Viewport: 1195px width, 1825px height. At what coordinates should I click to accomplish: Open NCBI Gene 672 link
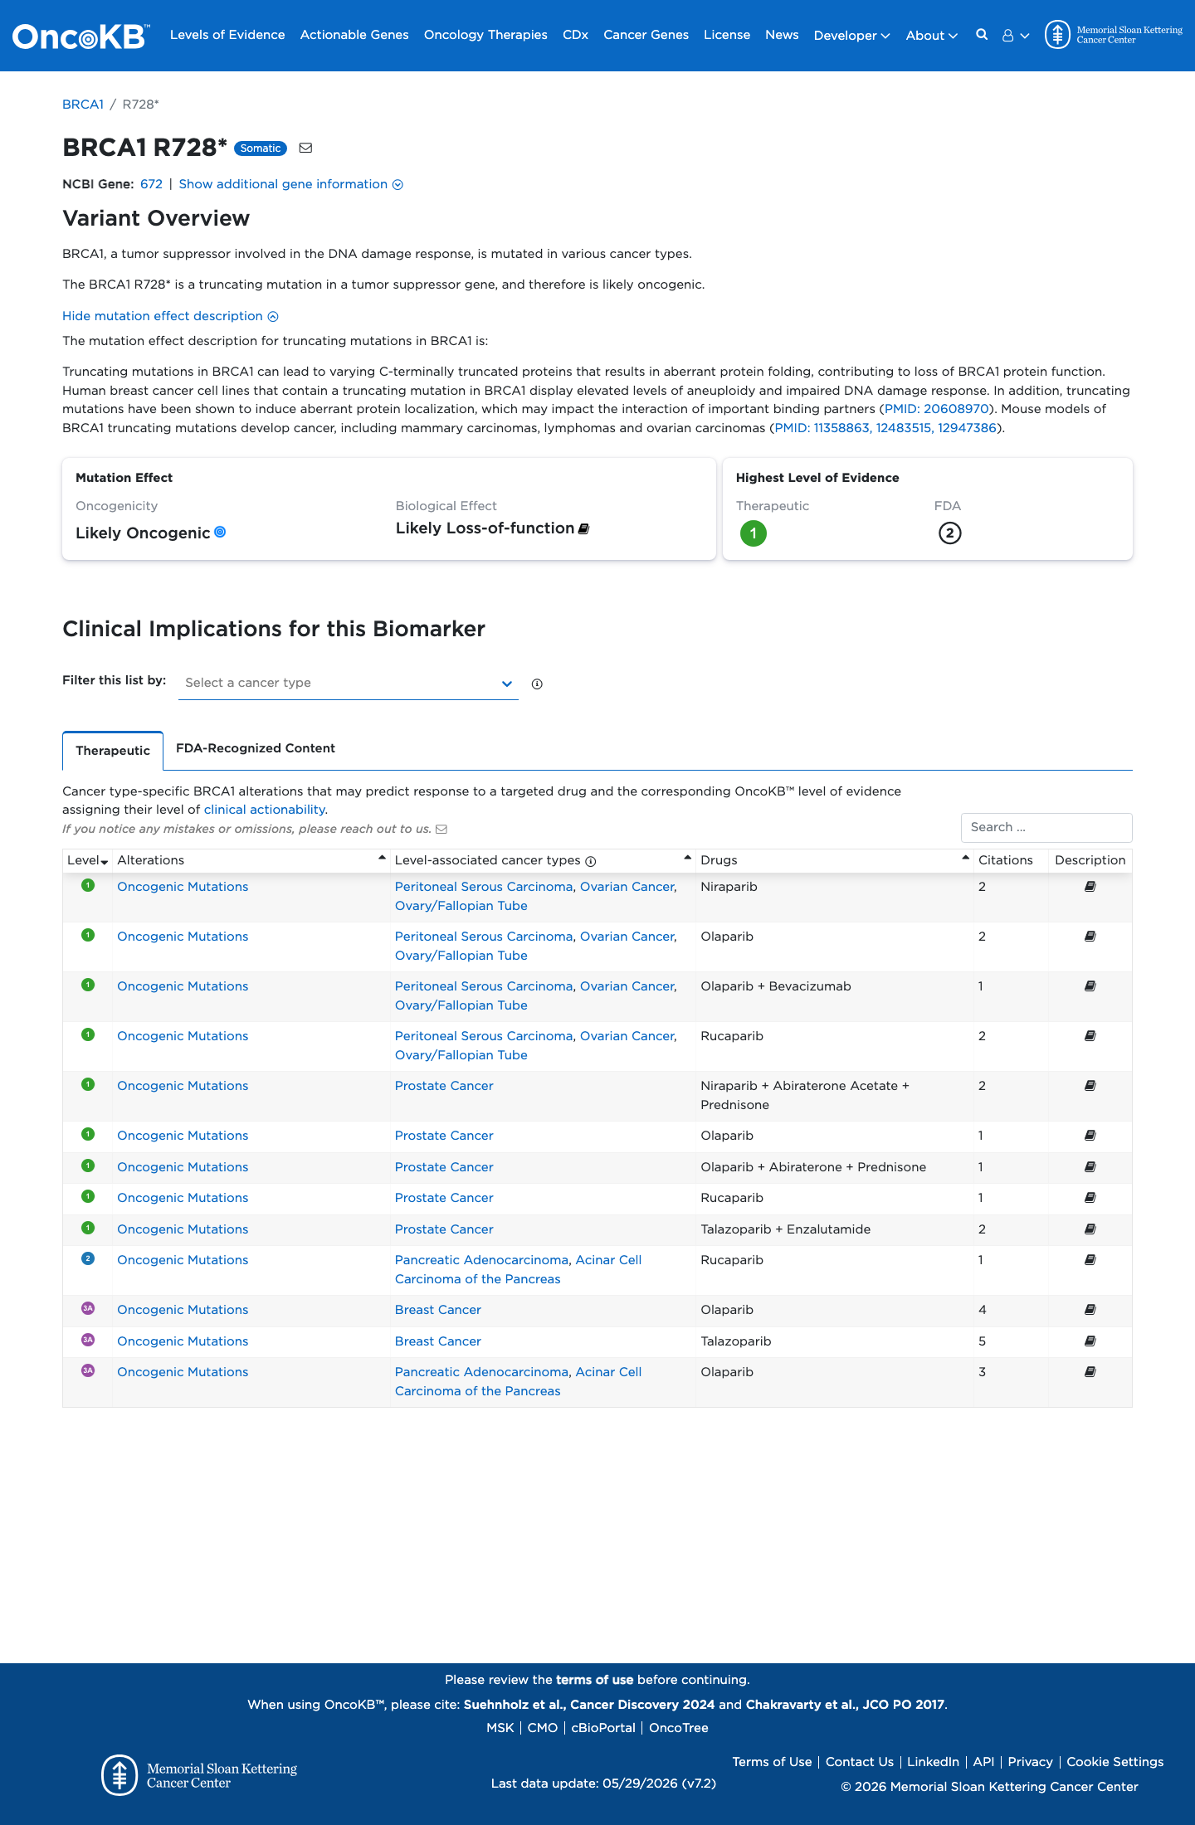[151, 184]
